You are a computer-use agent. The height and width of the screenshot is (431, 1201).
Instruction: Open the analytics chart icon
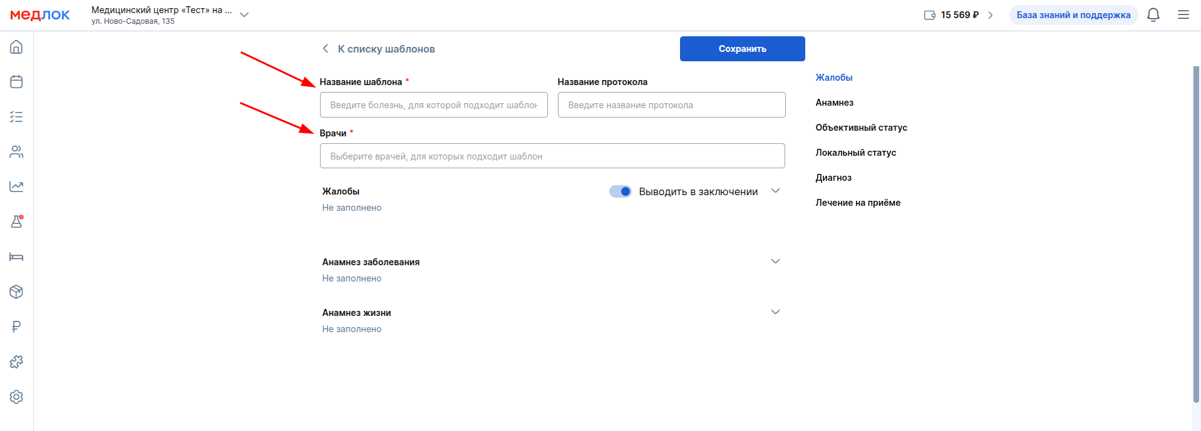click(16, 186)
